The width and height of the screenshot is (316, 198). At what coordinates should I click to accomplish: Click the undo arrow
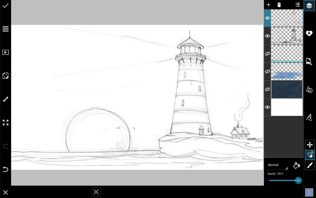(x=6, y=169)
